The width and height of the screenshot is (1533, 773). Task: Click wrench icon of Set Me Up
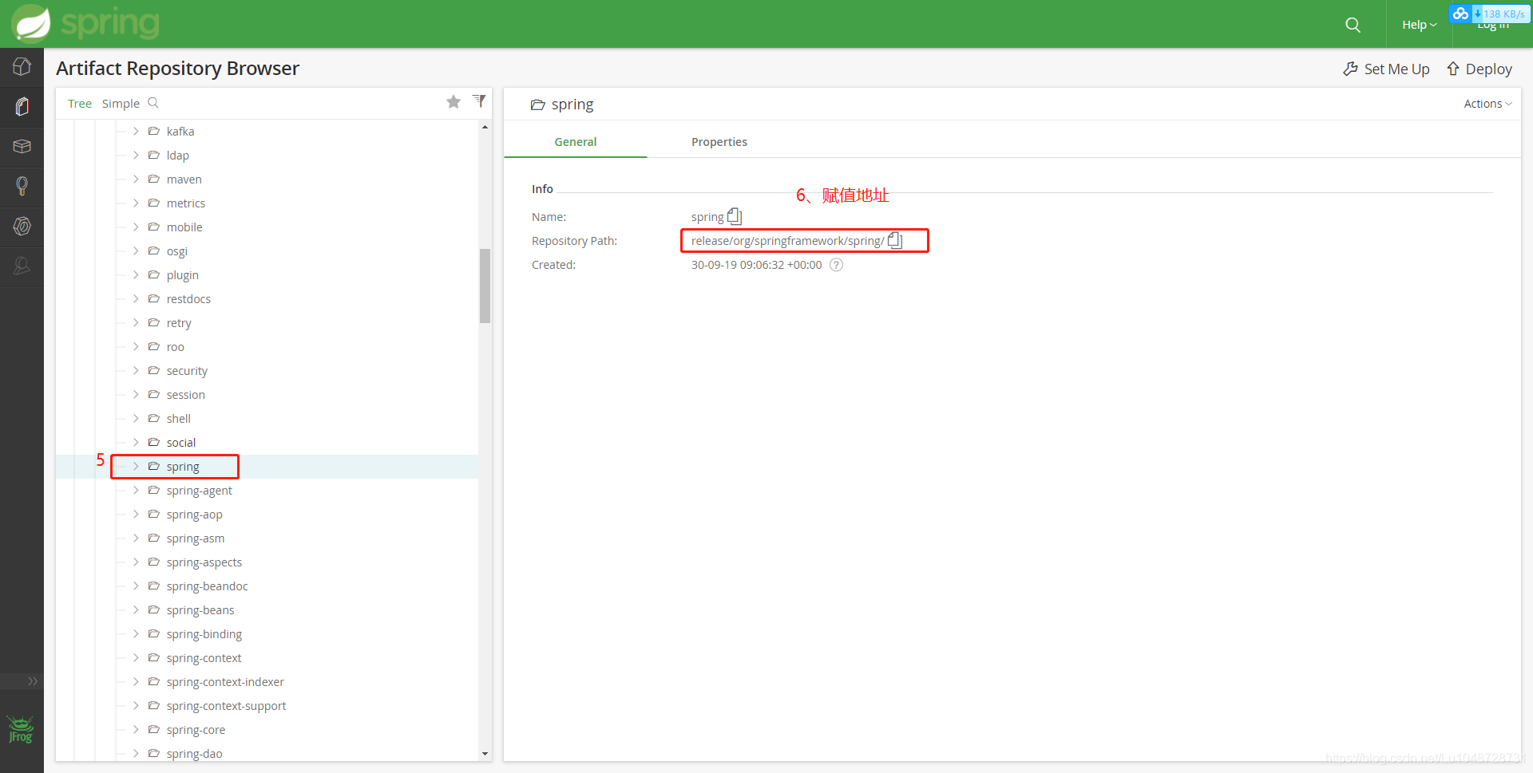(1350, 69)
